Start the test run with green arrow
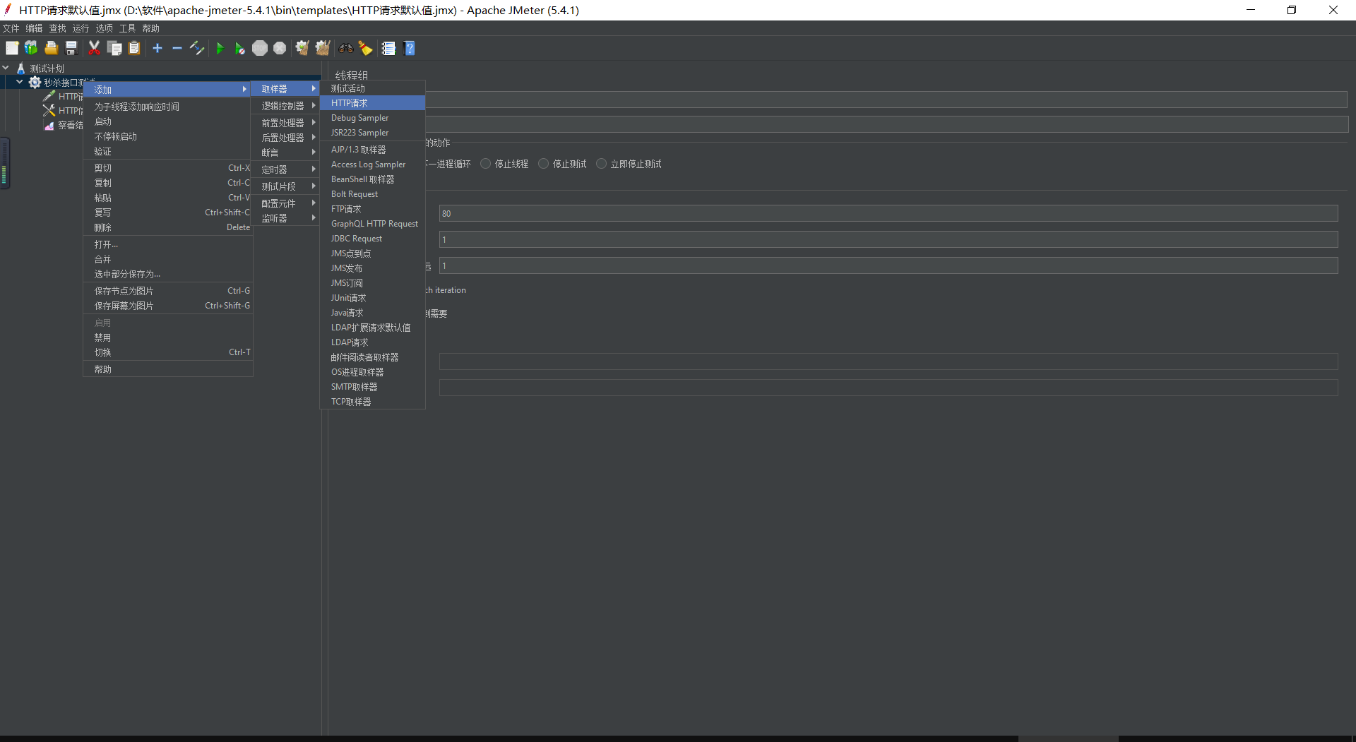 pos(220,48)
